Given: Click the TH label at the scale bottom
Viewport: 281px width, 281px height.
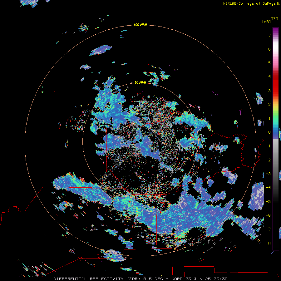Looking at the screenshot, I should 268,243.
